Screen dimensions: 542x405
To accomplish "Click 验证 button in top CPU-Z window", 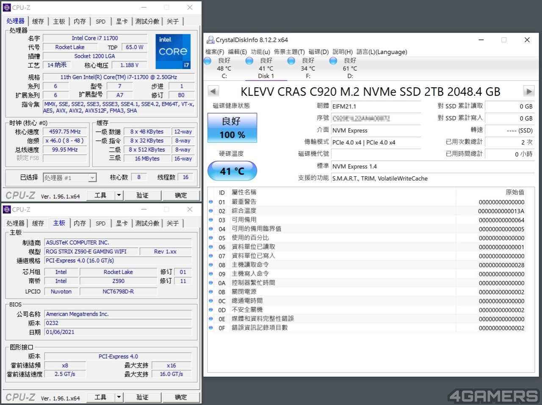I will [x=142, y=195].
